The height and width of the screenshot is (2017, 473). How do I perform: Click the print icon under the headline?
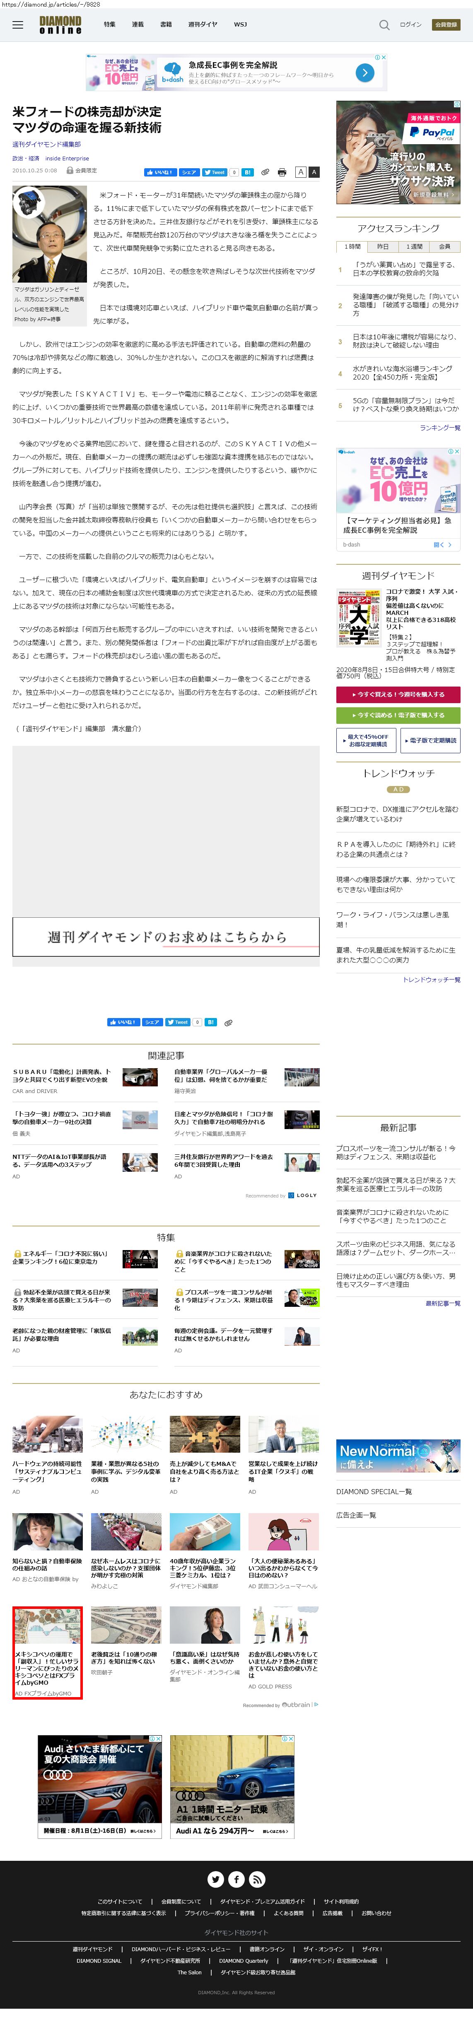tap(282, 172)
